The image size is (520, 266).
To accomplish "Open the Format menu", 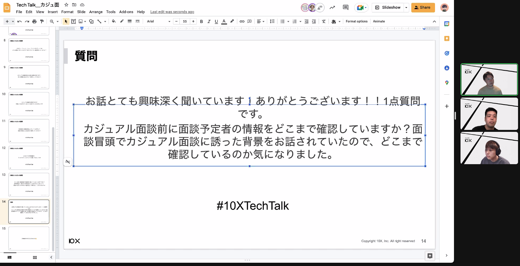I will (67, 12).
